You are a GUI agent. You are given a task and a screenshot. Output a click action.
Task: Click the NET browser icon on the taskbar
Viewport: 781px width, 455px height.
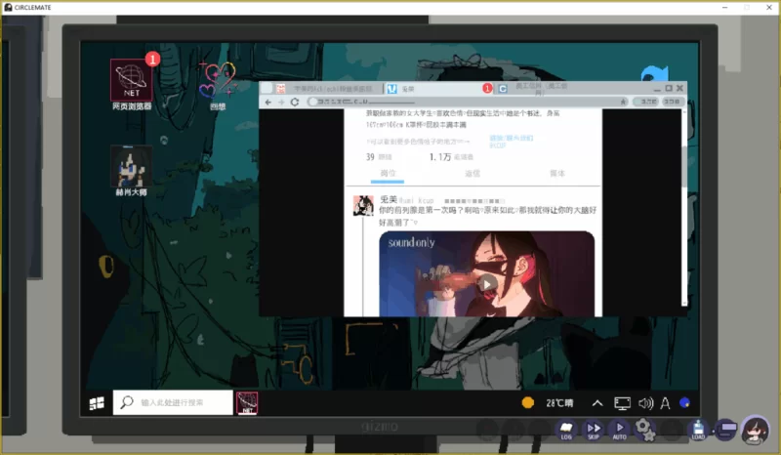click(x=247, y=402)
